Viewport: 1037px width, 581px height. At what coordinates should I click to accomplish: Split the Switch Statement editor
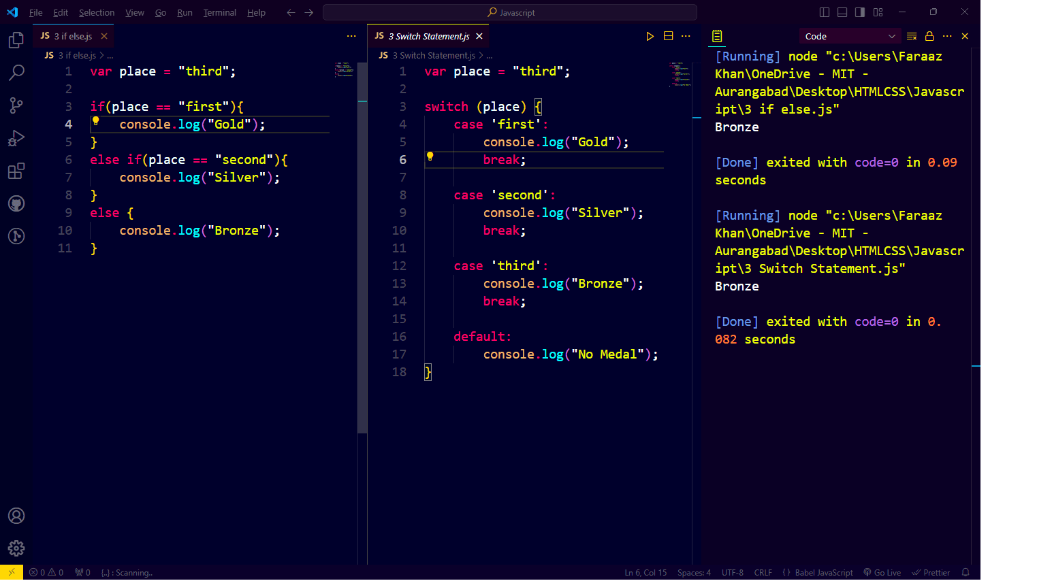pyautogui.click(x=668, y=36)
